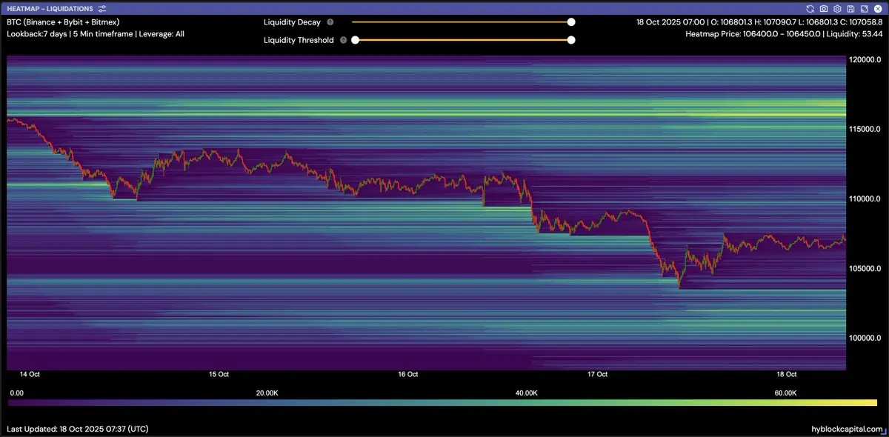Screen dimensions: 889x437
Task: Expand the heatmap panel to fullscreen
Action: pos(864,8)
